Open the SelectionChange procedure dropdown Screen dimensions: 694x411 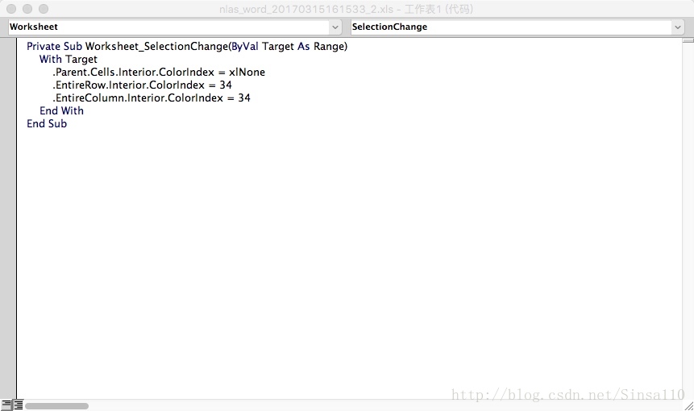pyautogui.click(x=677, y=27)
